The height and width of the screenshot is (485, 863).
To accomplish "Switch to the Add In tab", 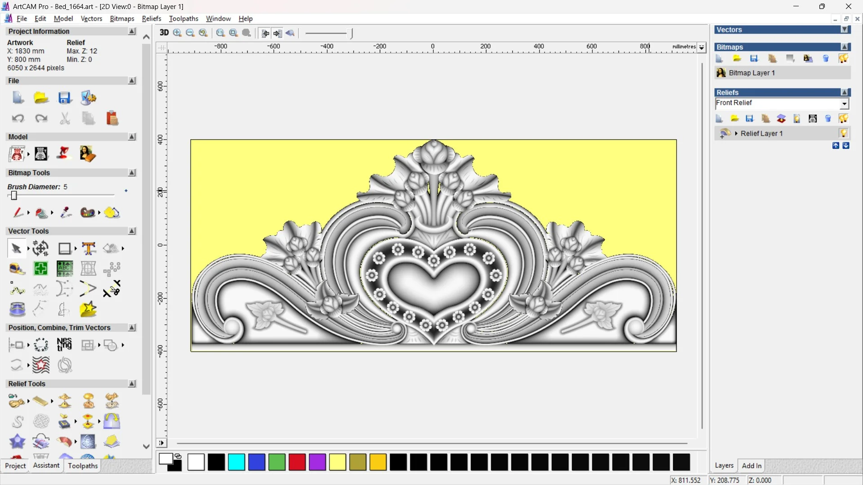I will point(752,466).
